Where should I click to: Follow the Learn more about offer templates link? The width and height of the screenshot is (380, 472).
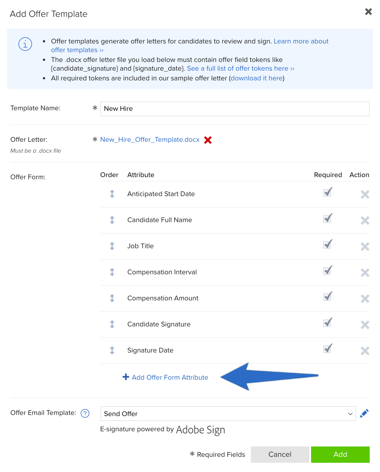coord(301,41)
